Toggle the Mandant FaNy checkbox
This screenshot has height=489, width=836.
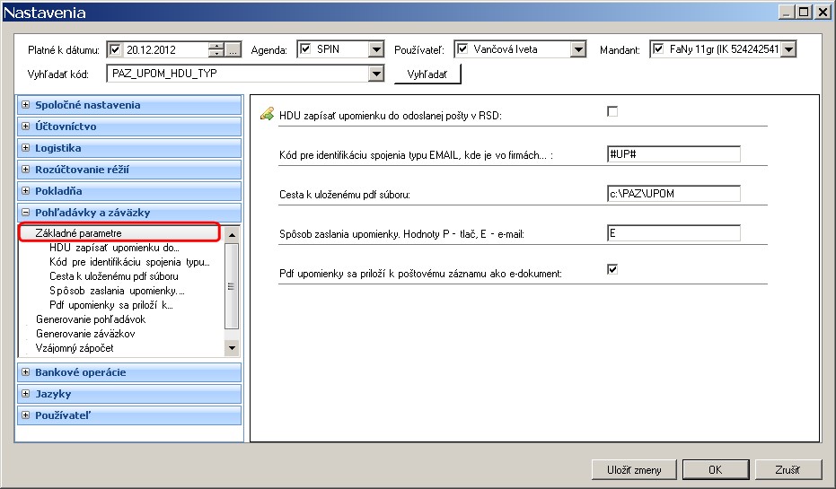[x=658, y=49]
